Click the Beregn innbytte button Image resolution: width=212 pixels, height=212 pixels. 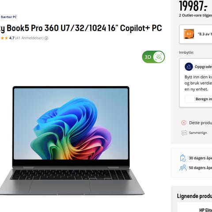199,99
